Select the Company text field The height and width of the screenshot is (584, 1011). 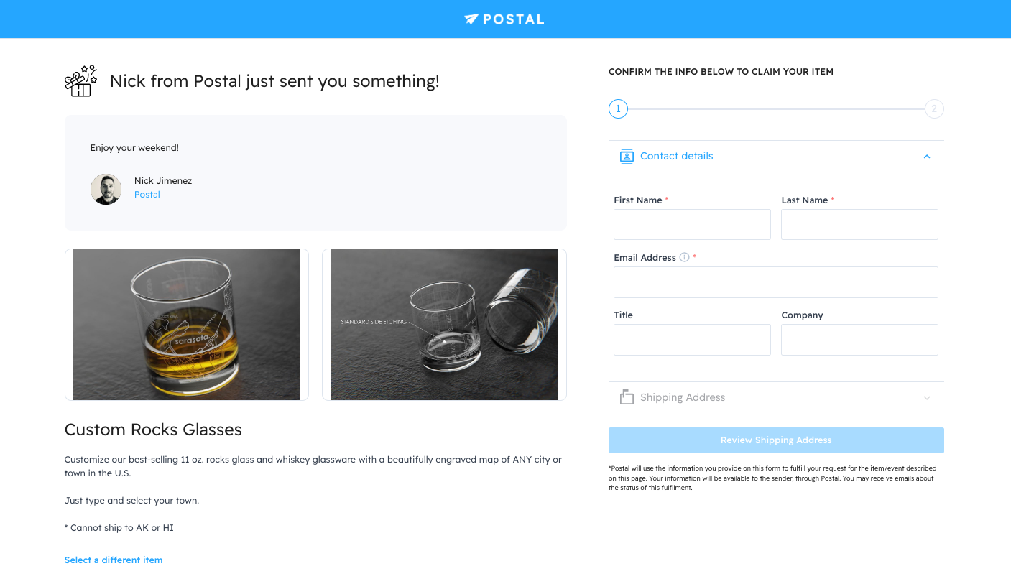[x=859, y=340]
